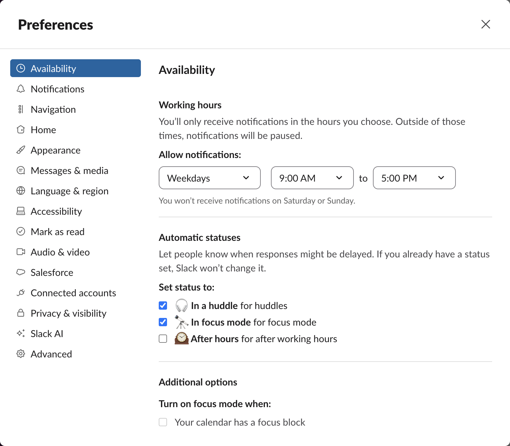Select the Availability tab
This screenshot has height=446, width=510.
tap(76, 68)
